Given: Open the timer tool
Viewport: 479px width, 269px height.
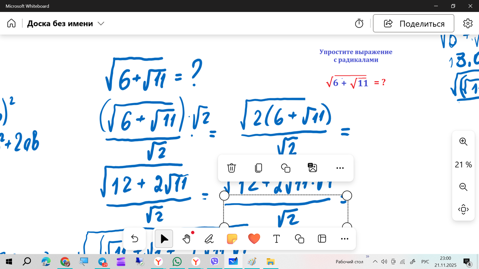Looking at the screenshot, I should tap(359, 24).
